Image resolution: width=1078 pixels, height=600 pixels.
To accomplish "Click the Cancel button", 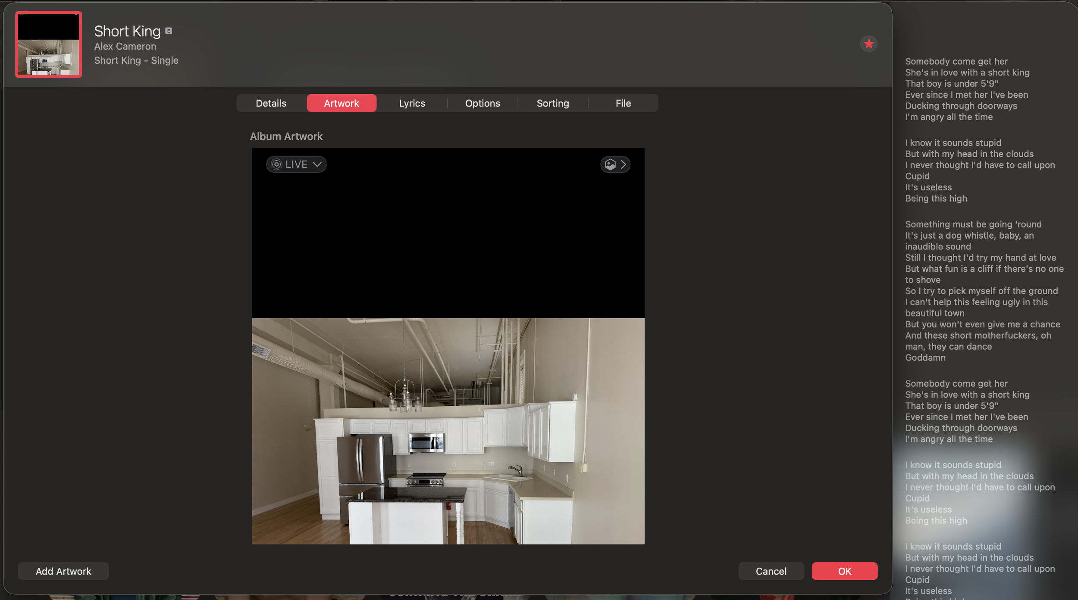I will 771,571.
